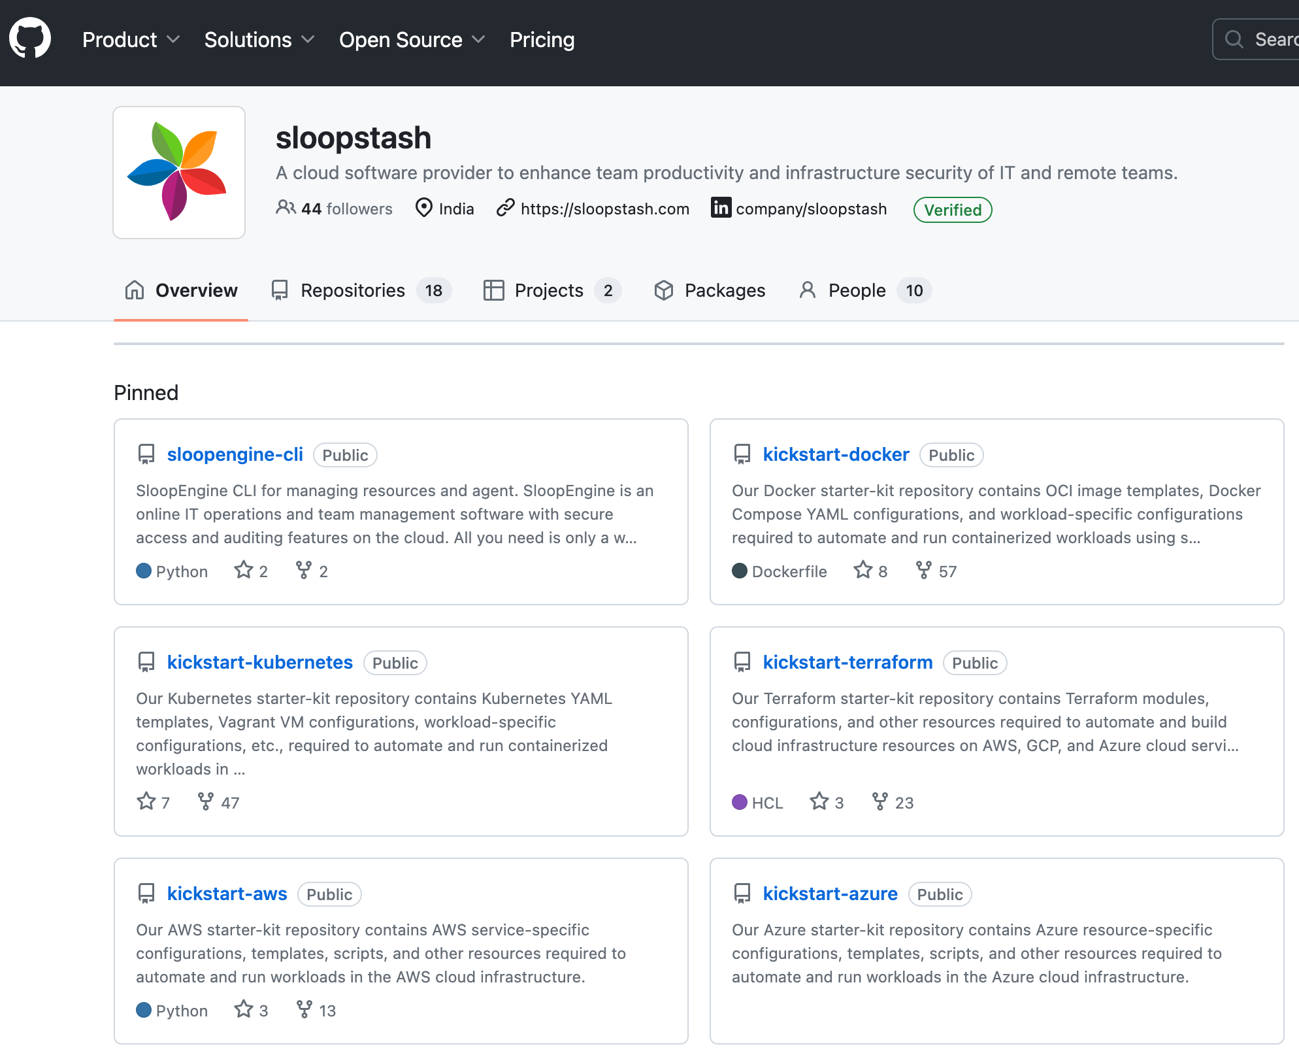Click the Projects count badge 2
Screen dimensions: 1299x1055
coord(608,290)
